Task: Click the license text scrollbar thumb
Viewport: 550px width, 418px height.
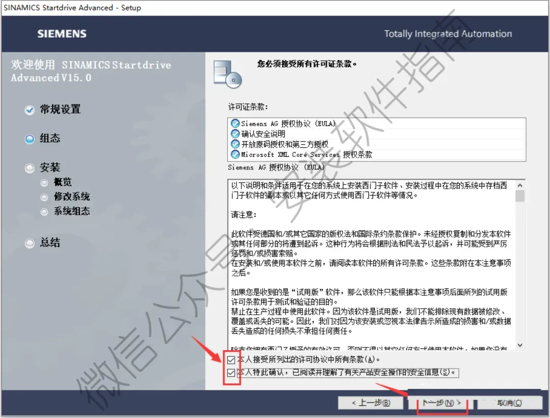Action: [520, 196]
